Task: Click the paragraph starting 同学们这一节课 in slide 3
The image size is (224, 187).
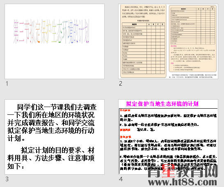Action: [52, 123]
